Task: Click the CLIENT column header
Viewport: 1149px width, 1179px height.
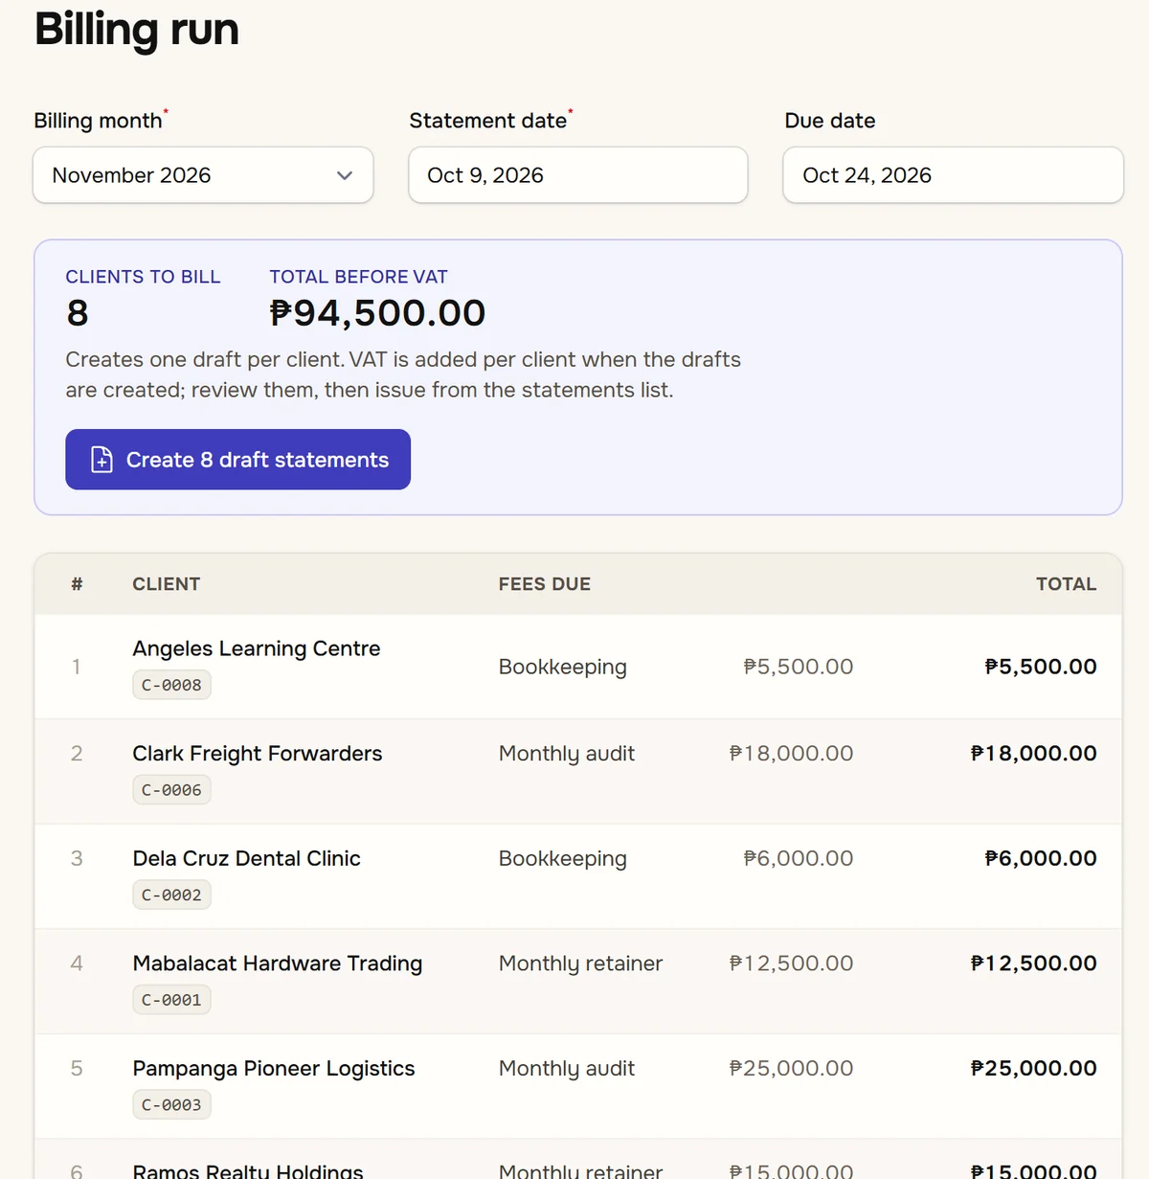Action: tap(167, 584)
